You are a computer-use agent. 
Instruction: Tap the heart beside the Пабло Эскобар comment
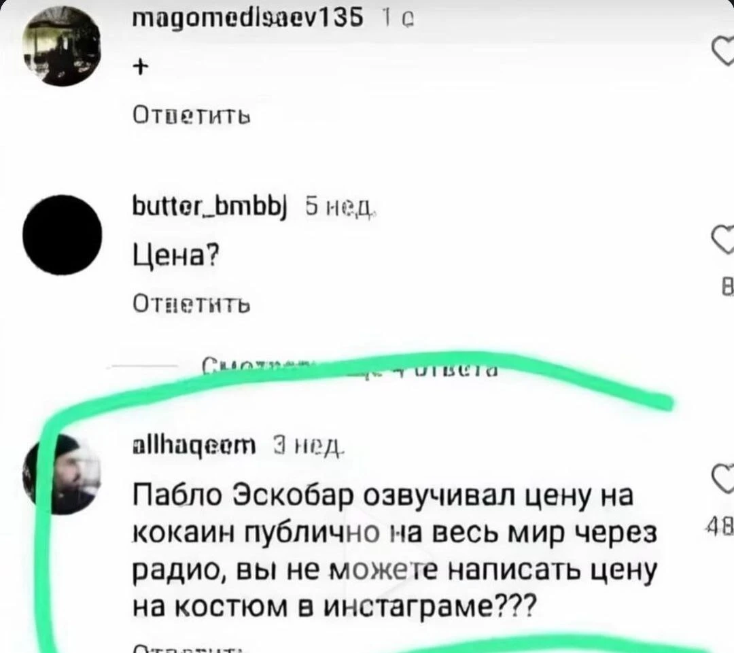(x=723, y=478)
